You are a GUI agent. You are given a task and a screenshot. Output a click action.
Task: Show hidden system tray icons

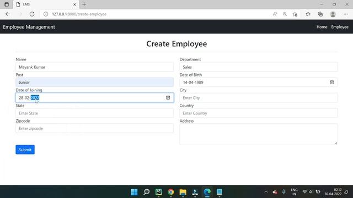[x=266, y=192]
